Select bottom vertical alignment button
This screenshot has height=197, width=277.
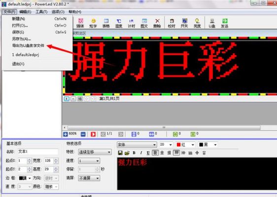coord(190,153)
